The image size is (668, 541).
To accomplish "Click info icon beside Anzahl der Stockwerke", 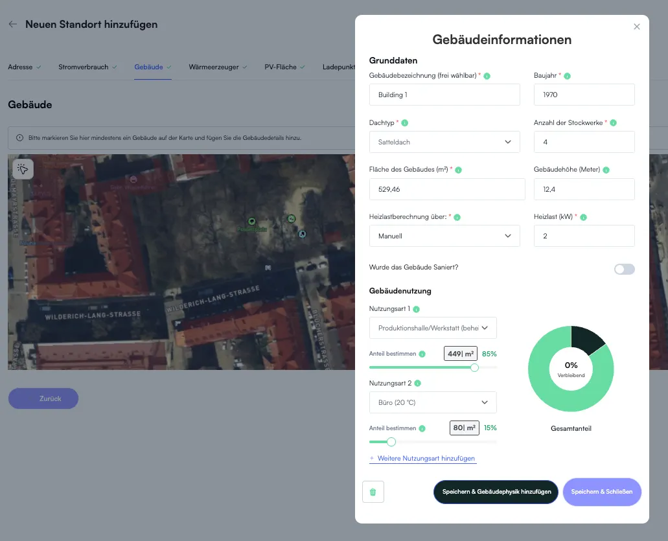I will (613, 122).
